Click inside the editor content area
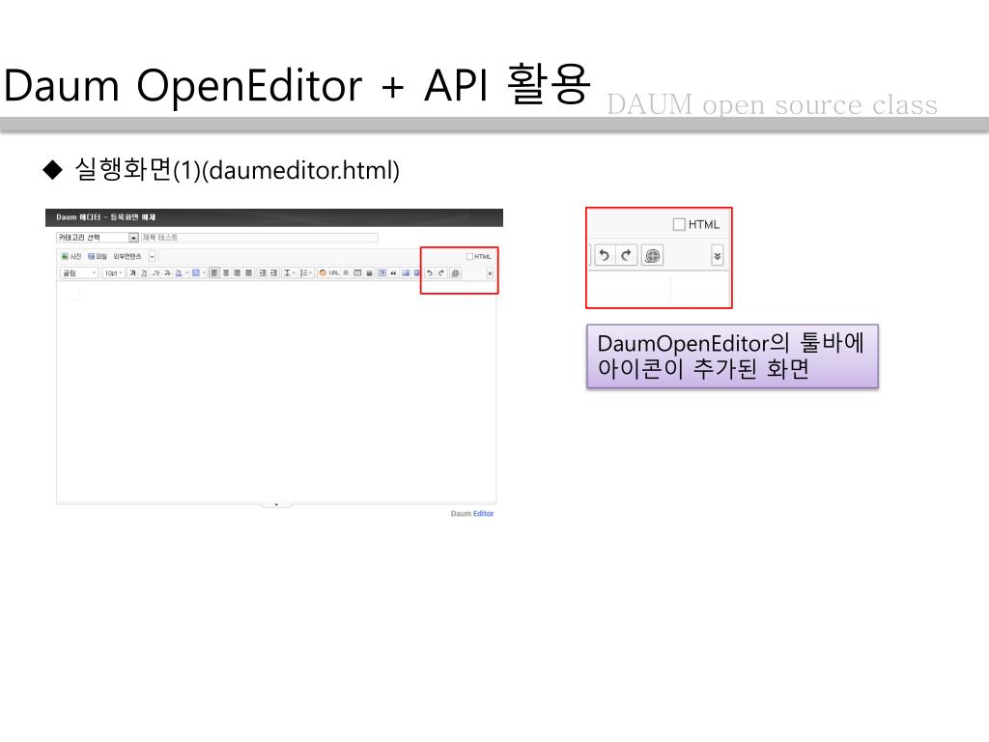Screen dimensions: 989x742 (275, 391)
